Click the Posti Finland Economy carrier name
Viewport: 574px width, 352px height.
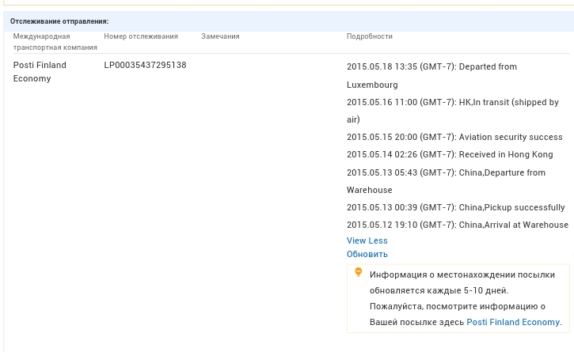coord(40,72)
